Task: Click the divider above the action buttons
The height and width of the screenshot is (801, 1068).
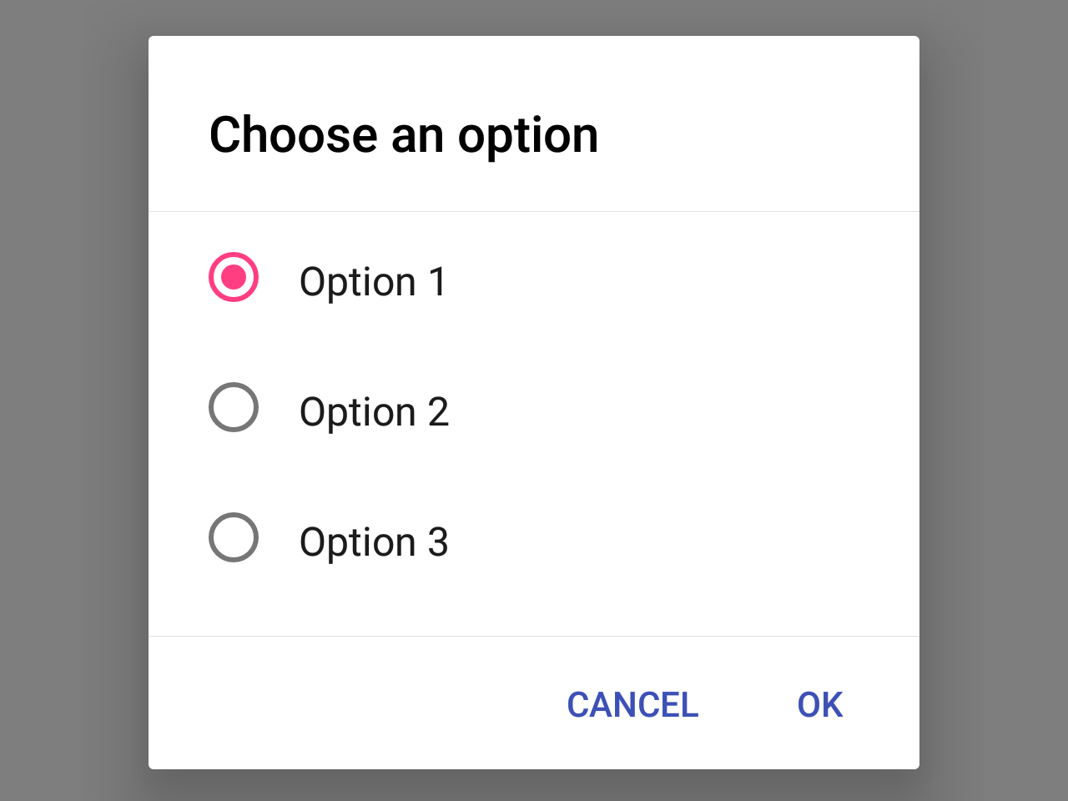Action: (x=534, y=635)
